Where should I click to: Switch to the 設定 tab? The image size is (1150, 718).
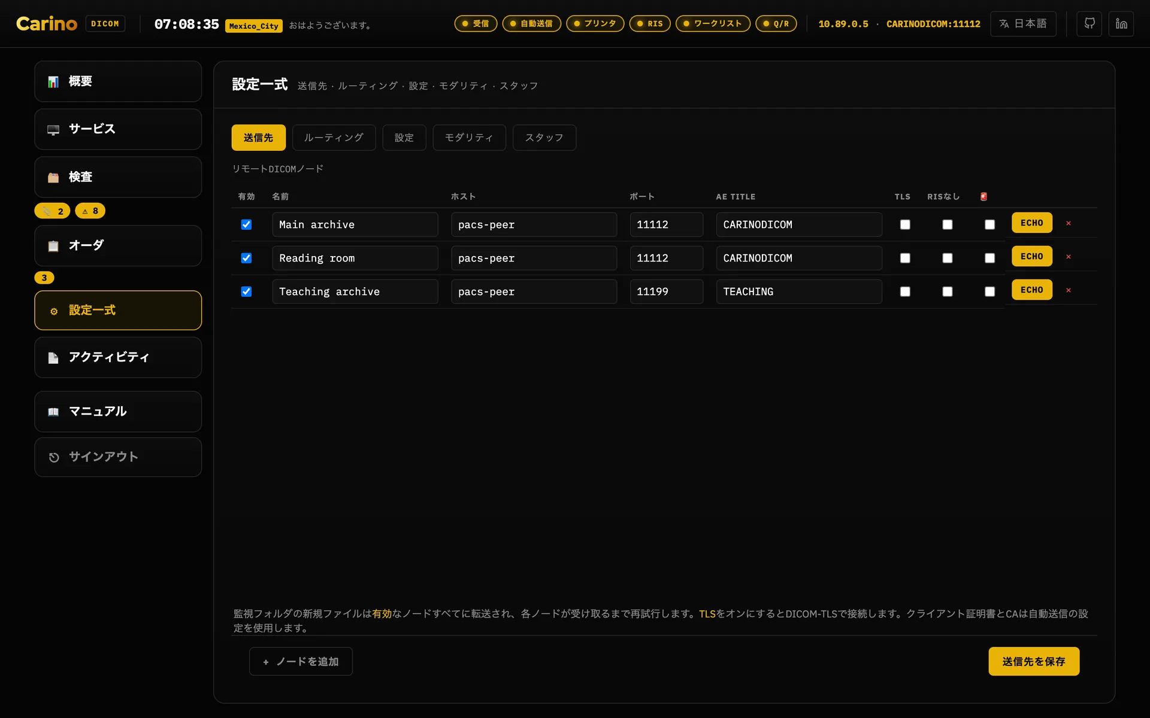click(404, 138)
